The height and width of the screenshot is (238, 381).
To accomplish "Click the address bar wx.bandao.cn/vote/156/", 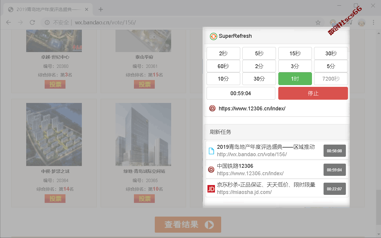I will pyautogui.click(x=105, y=23).
